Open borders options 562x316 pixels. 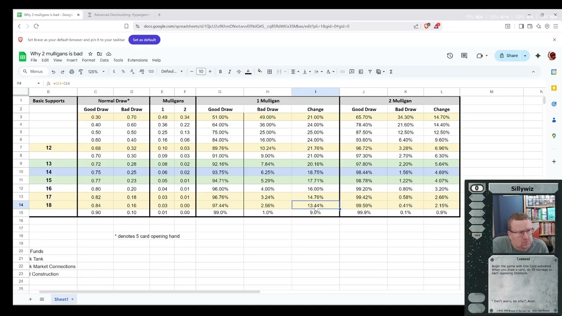[x=270, y=72]
